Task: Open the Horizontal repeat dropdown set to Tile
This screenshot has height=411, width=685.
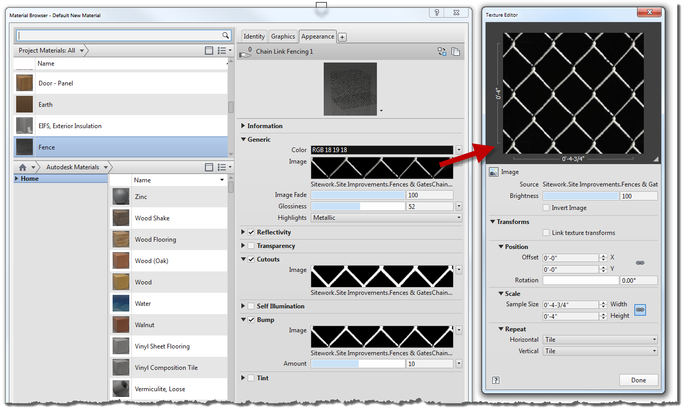Action: point(654,339)
